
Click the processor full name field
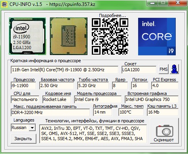click(65, 70)
